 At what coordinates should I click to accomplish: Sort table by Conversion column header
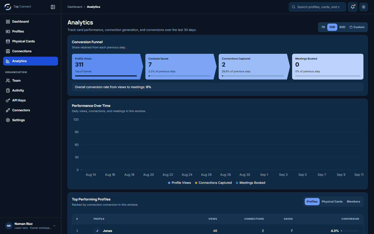[x=350, y=219]
